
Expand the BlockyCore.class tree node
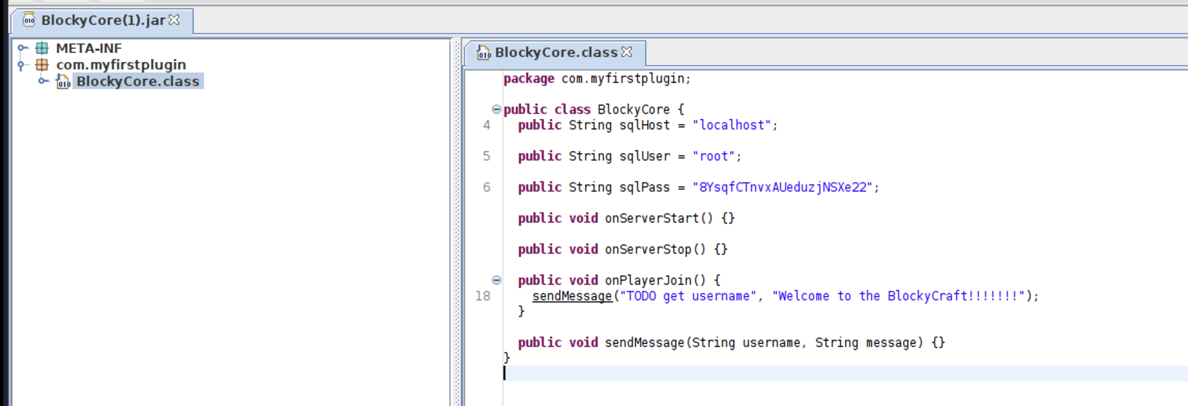pyautogui.click(x=44, y=81)
